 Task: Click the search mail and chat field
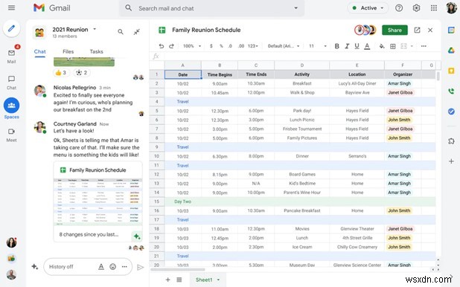click(211, 8)
